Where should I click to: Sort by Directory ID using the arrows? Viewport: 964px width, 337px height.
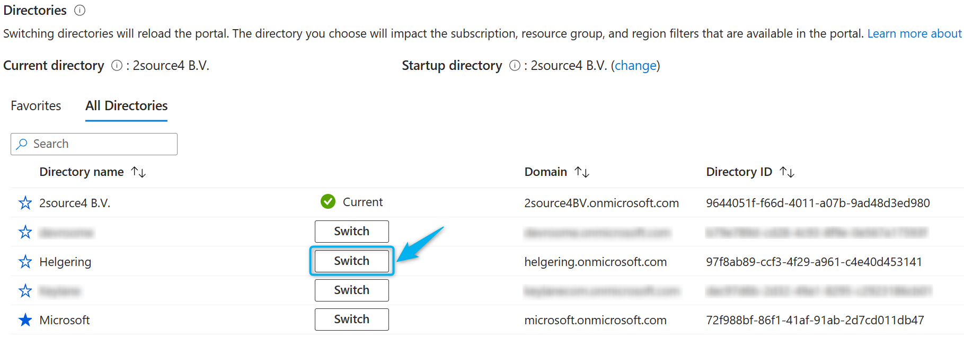tap(787, 172)
